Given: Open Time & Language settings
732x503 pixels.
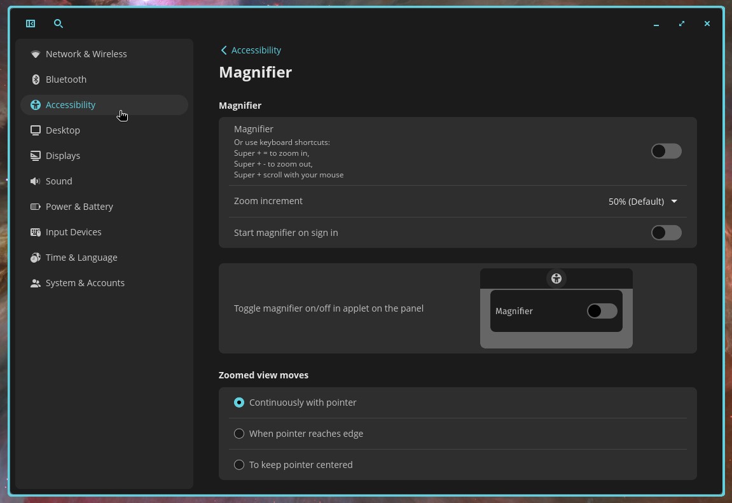Looking at the screenshot, I should [104, 258].
